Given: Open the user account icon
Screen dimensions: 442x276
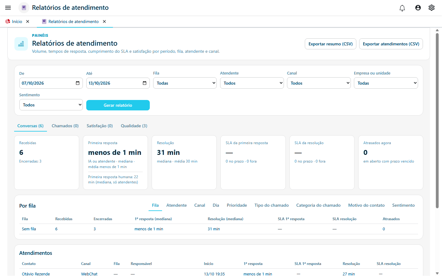Looking at the screenshot, I should (418, 8).
